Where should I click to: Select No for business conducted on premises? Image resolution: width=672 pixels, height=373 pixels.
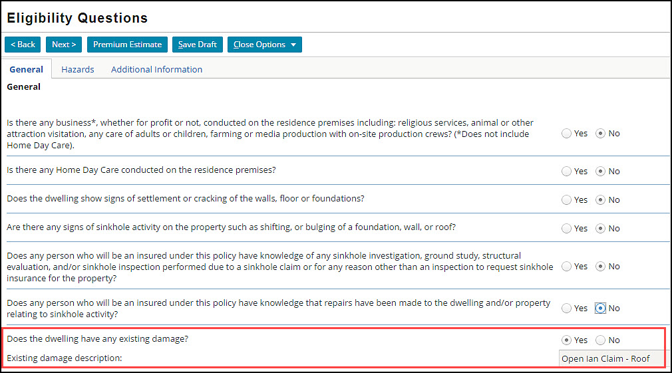600,134
